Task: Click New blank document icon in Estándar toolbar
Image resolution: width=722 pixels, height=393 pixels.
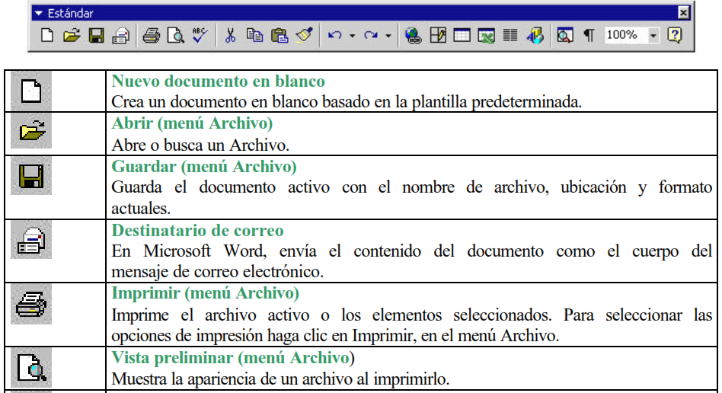Action: pos(46,36)
